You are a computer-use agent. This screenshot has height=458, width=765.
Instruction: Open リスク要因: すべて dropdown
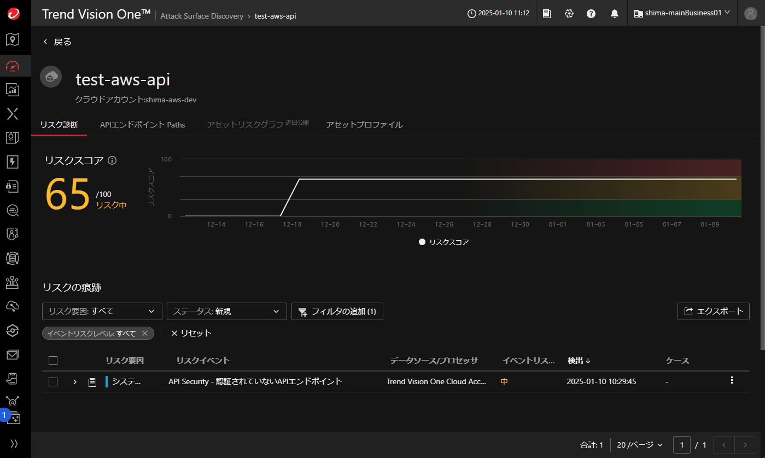102,311
